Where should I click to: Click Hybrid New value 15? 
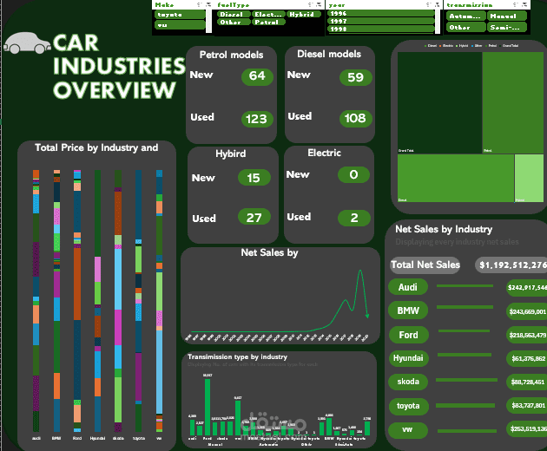[x=254, y=178]
